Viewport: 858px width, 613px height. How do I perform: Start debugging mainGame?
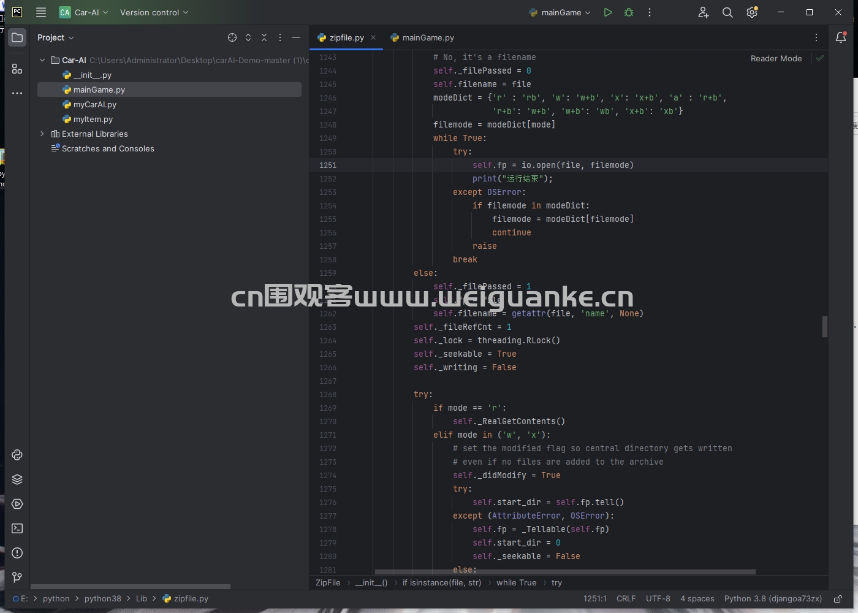click(629, 12)
